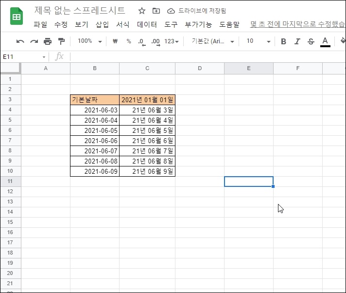The height and width of the screenshot is (293, 346).
Task: Click the cell 2021-06-03
Action: point(95,110)
